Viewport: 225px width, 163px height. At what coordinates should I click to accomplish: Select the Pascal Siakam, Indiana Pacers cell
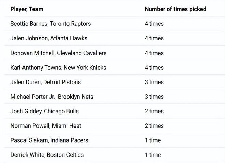(49, 140)
